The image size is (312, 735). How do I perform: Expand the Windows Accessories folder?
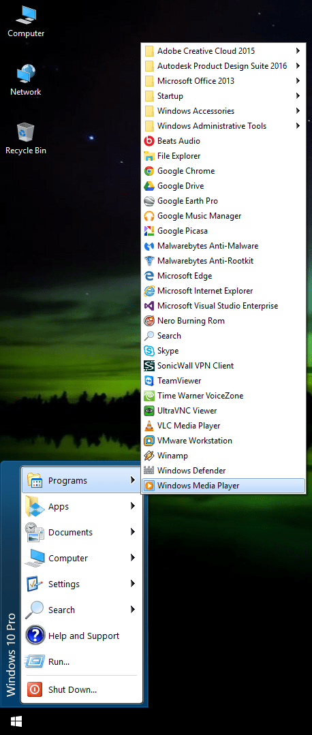(x=223, y=110)
